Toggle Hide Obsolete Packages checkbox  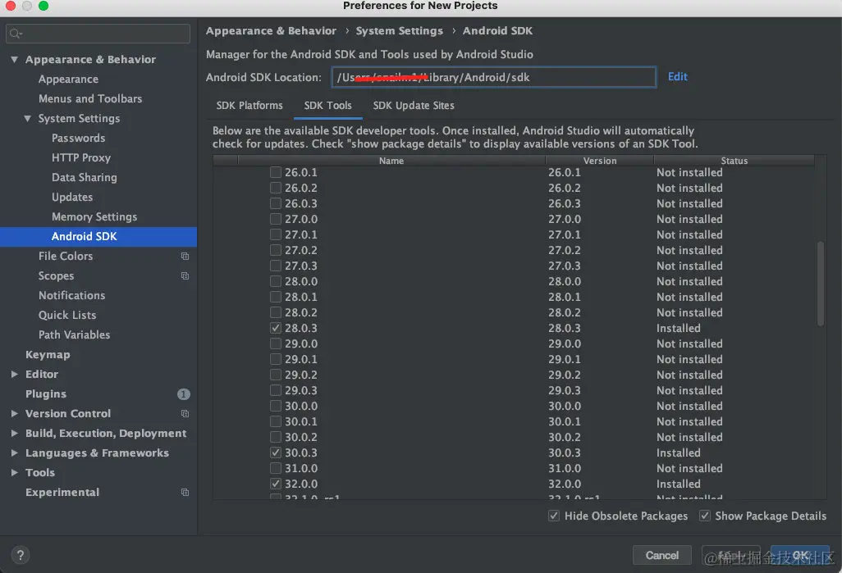554,516
